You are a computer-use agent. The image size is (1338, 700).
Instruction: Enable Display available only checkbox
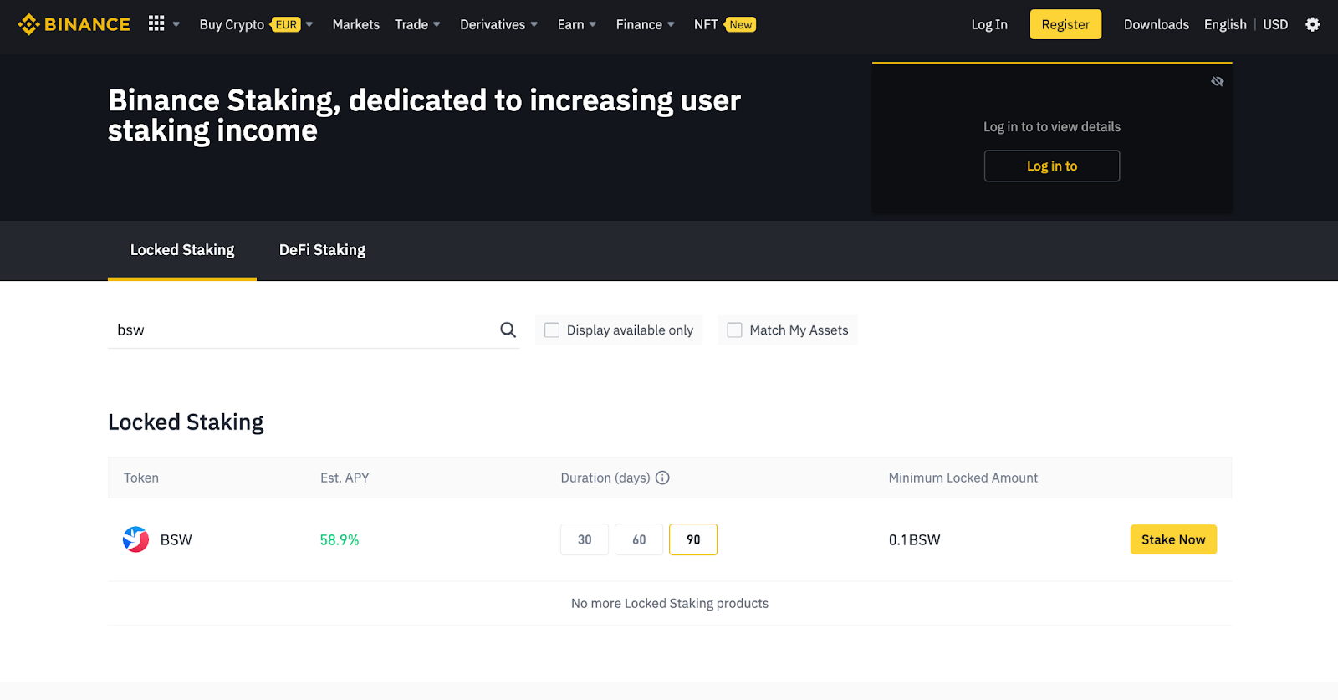click(x=552, y=330)
